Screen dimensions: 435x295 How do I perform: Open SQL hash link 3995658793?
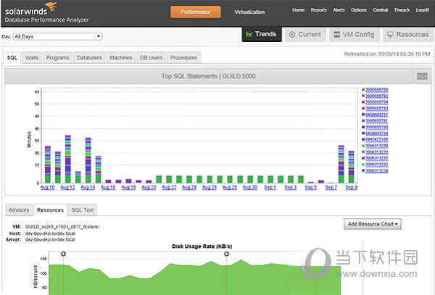pyautogui.click(x=377, y=109)
